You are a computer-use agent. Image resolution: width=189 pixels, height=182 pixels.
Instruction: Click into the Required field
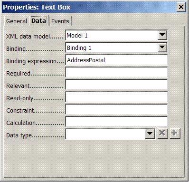116,72
